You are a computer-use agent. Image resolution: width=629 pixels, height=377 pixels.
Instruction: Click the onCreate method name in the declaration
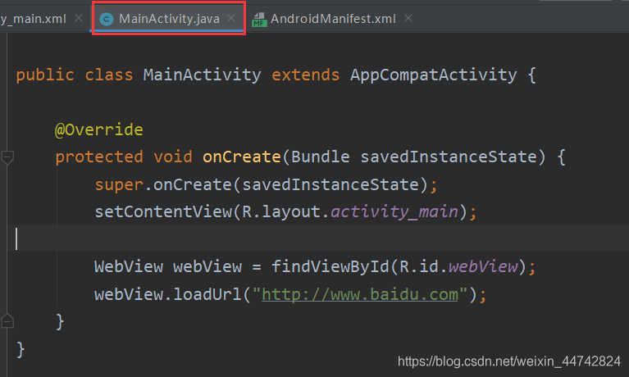(x=241, y=157)
